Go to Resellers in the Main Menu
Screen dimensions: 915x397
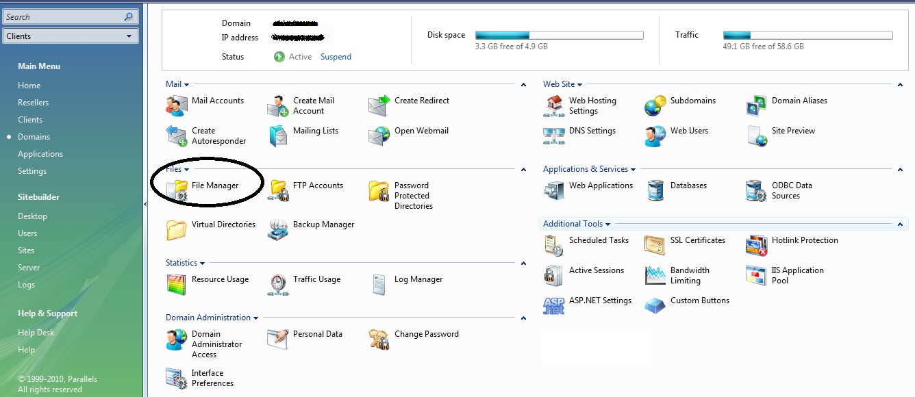click(x=33, y=103)
